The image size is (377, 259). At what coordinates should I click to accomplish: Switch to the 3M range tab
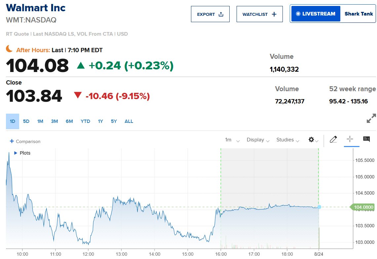coord(54,122)
